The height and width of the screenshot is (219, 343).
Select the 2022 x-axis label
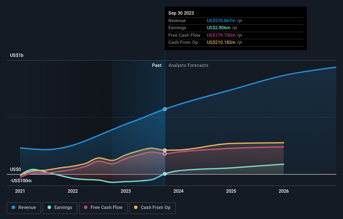pos(73,191)
